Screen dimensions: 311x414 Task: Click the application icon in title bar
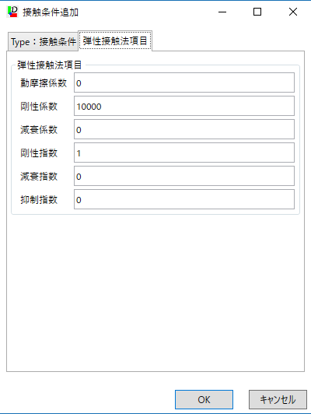(x=12, y=12)
